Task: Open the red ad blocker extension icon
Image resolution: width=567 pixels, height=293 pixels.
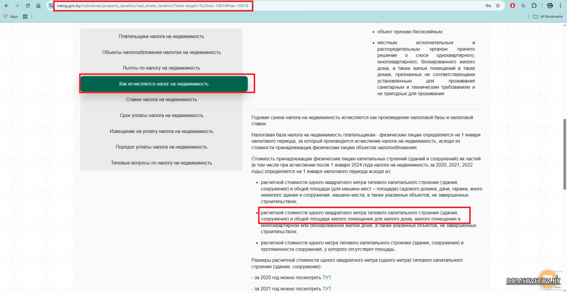Action: [x=513, y=6]
